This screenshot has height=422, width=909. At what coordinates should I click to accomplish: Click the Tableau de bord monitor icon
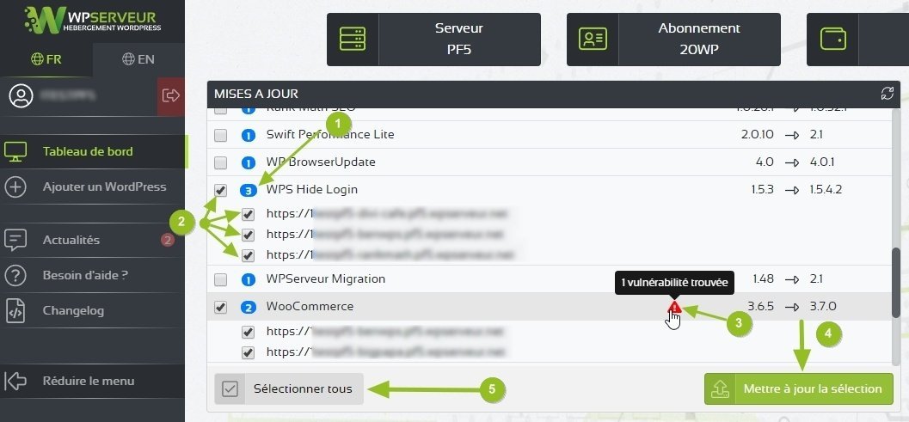tap(15, 152)
